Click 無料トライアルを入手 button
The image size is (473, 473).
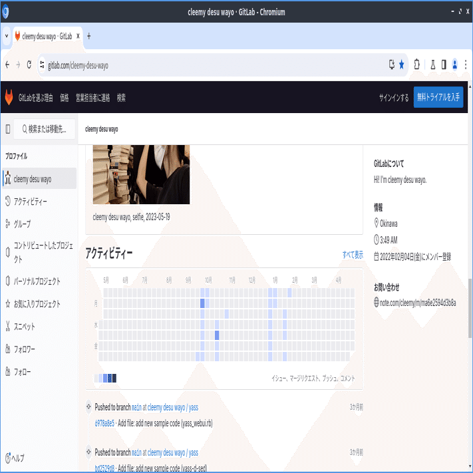[x=438, y=97]
